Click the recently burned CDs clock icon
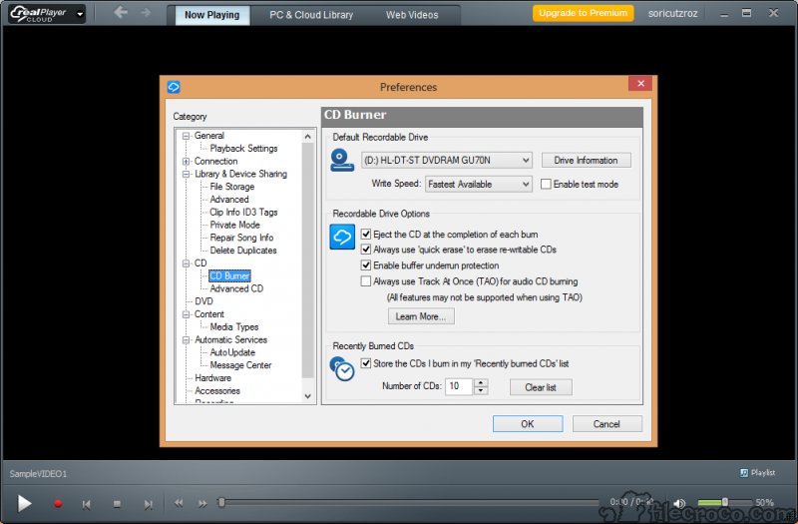 click(x=342, y=368)
